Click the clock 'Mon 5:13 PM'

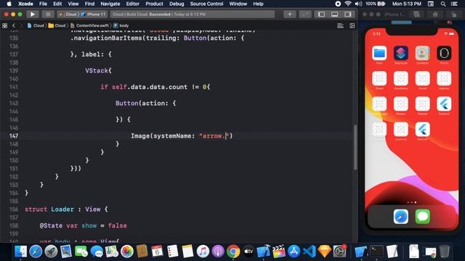407,4
